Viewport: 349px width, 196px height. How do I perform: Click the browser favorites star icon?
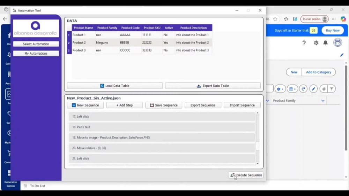pyautogui.click(x=275, y=19)
